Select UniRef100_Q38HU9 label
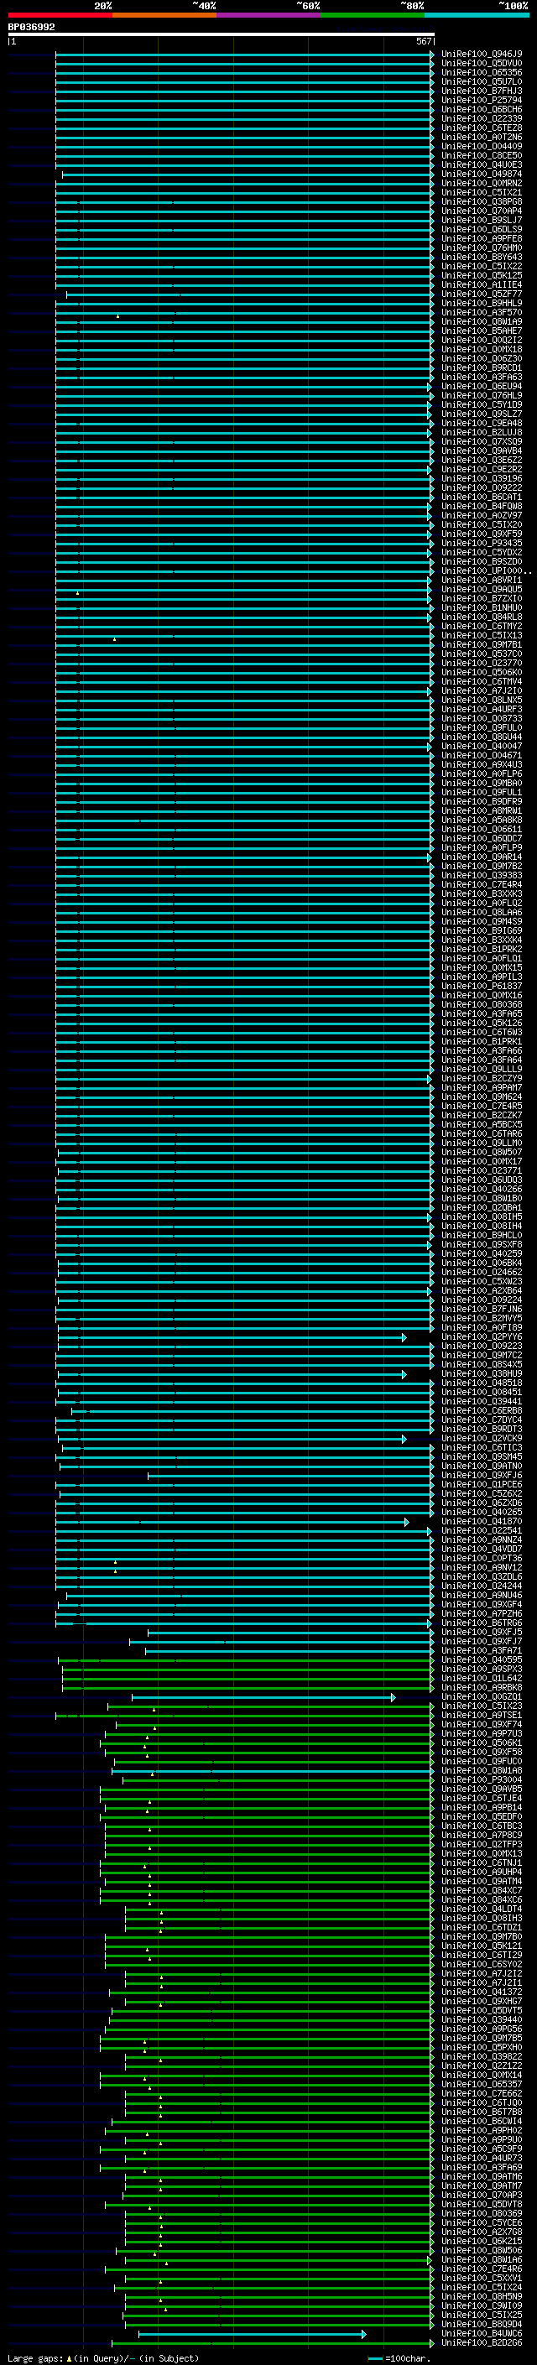 point(482,1373)
